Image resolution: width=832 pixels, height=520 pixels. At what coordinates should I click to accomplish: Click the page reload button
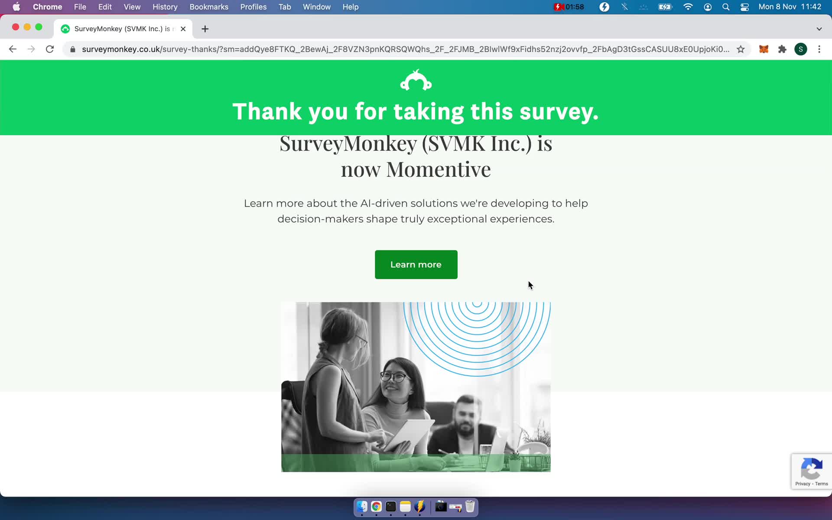pyautogui.click(x=50, y=49)
